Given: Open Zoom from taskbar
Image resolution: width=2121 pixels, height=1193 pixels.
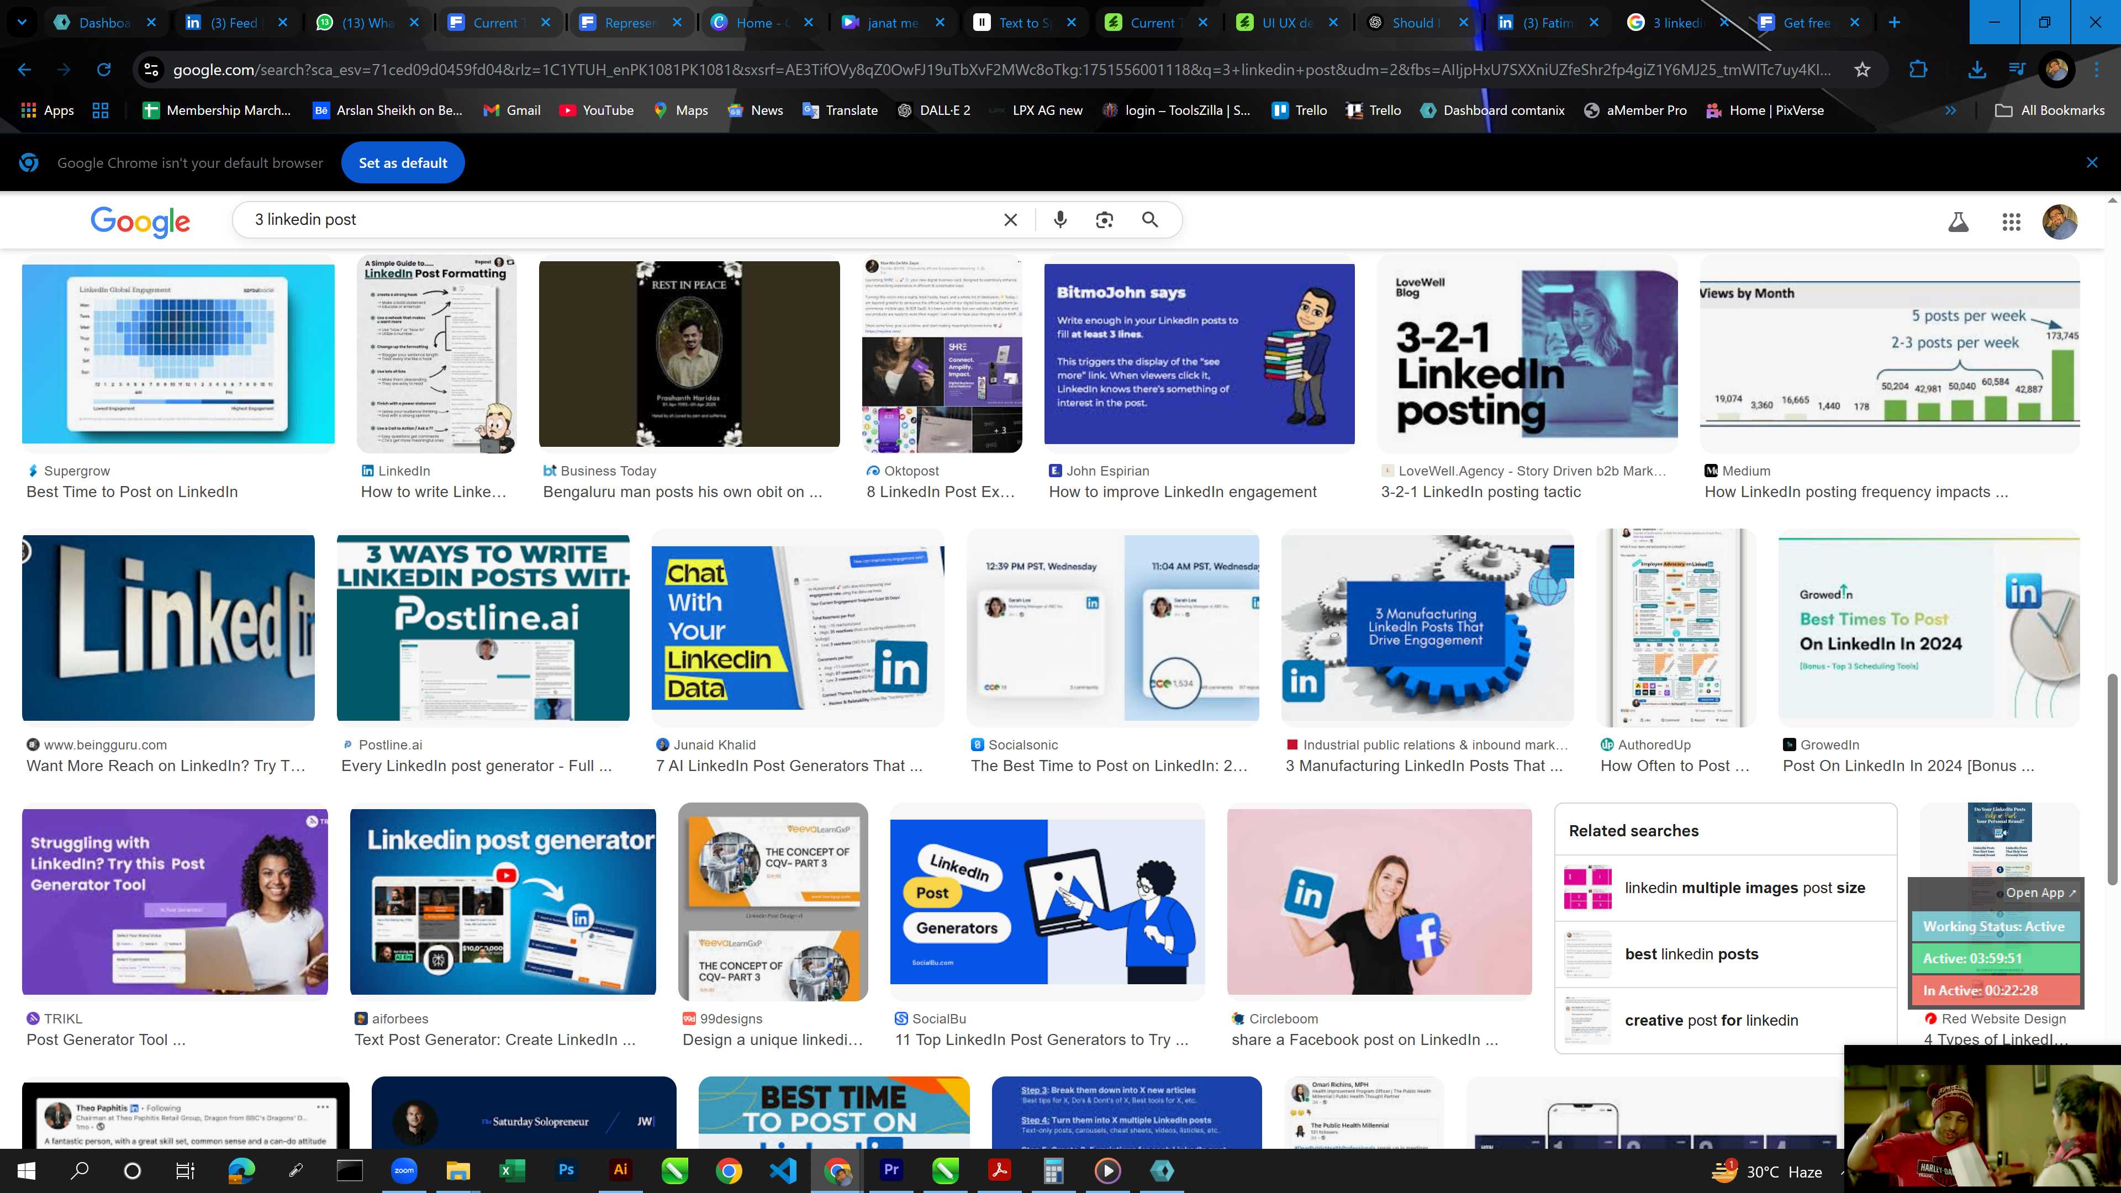Looking at the screenshot, I should (x=403, y=1171).
